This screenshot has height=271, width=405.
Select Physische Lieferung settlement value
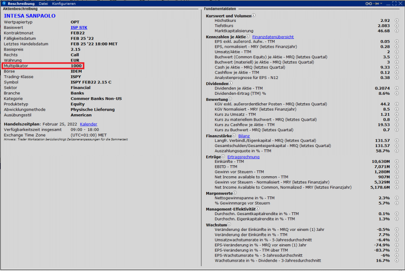pyautogui.click(x=92, y=109)
